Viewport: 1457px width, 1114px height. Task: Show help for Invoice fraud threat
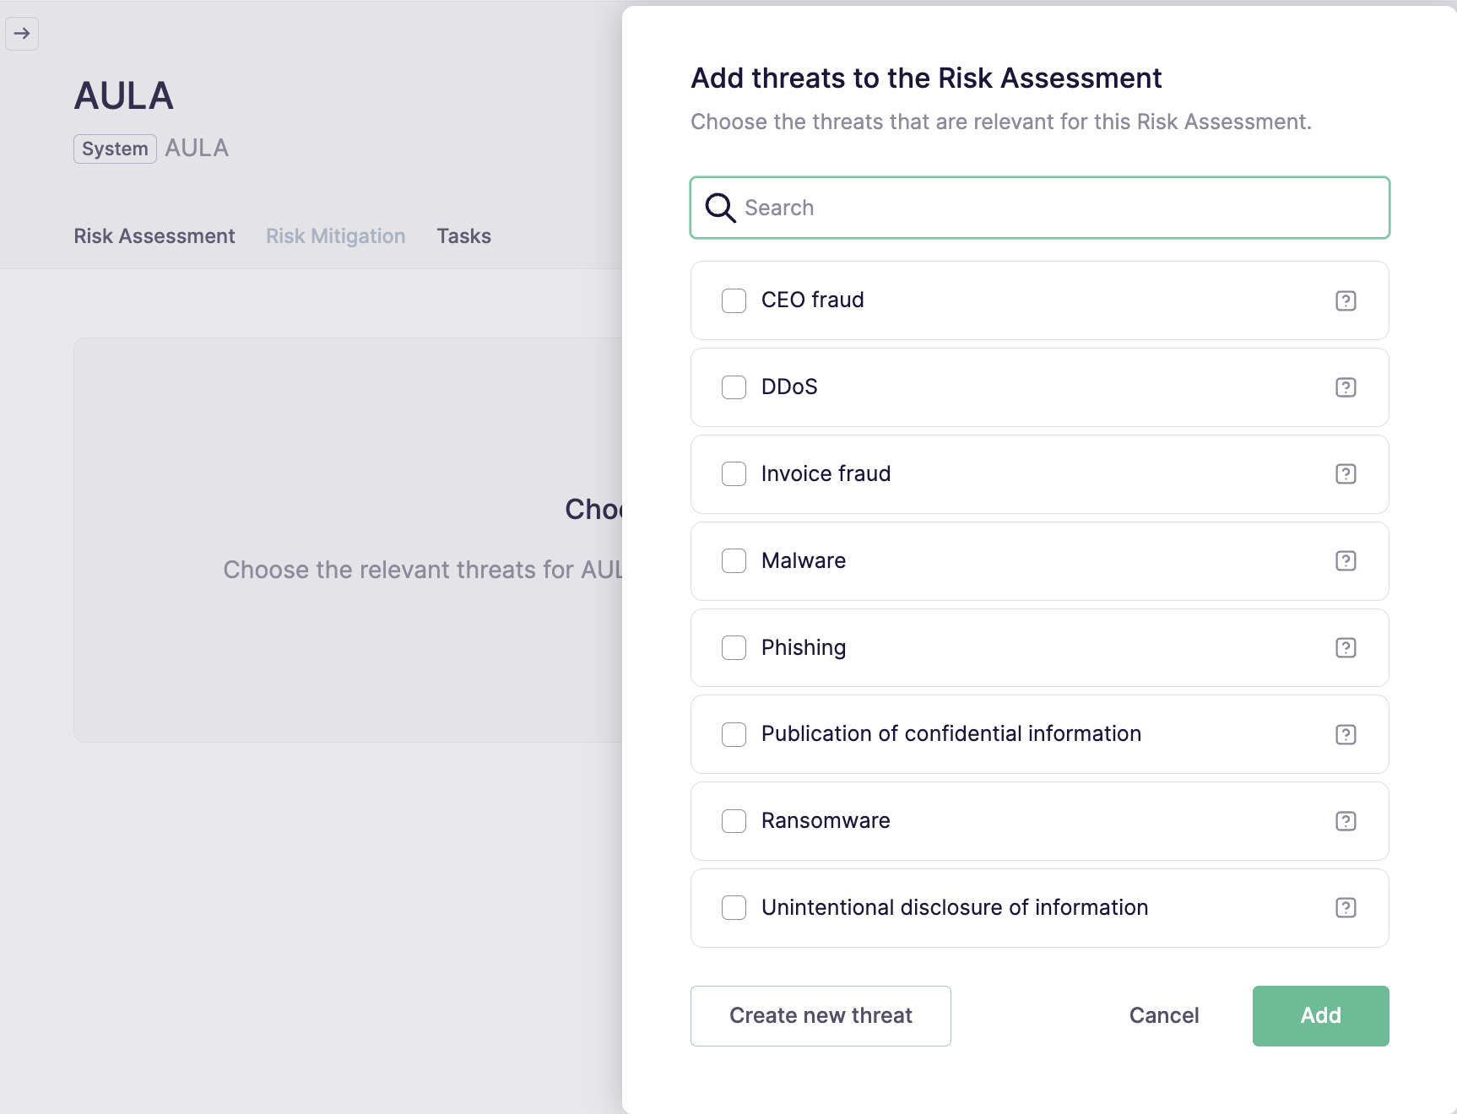point(1346,474)
